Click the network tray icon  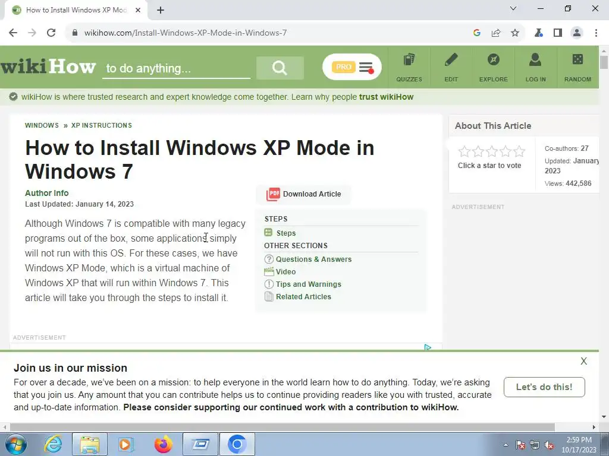(x=535, y=445)
